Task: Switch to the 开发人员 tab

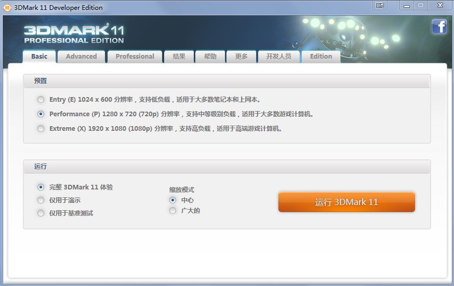Action: click(x=278, y=57)
